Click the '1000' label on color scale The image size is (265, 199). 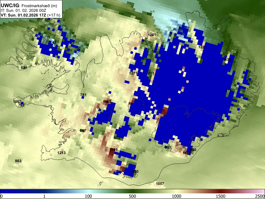[176, 196]
